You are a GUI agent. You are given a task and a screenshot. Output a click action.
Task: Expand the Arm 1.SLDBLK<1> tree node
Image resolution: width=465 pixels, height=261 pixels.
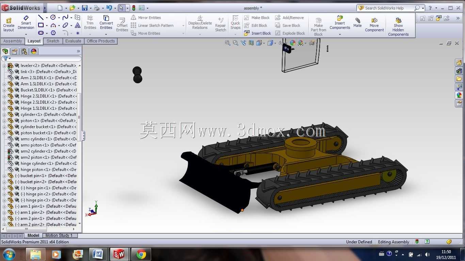pyautogui.click(x=4, y=84)
